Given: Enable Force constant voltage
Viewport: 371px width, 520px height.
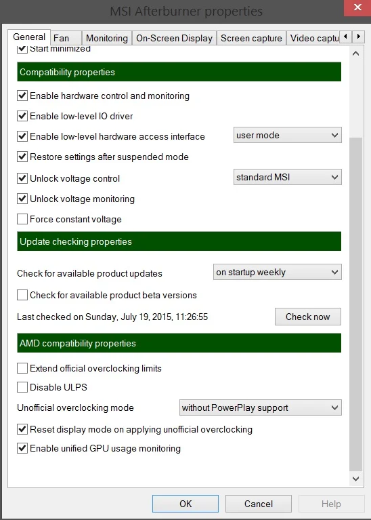Looking at the screenshot, I should (x=22, y=219).
